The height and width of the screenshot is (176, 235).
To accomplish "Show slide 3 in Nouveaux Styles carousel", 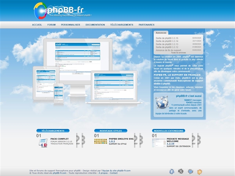I will pos(142,140).
